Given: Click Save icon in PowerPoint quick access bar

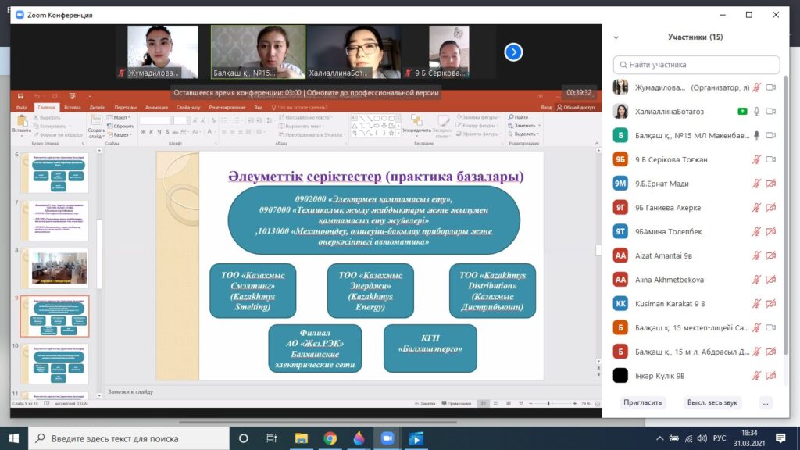Looking at the screenshot, I should tap(20, 96).
